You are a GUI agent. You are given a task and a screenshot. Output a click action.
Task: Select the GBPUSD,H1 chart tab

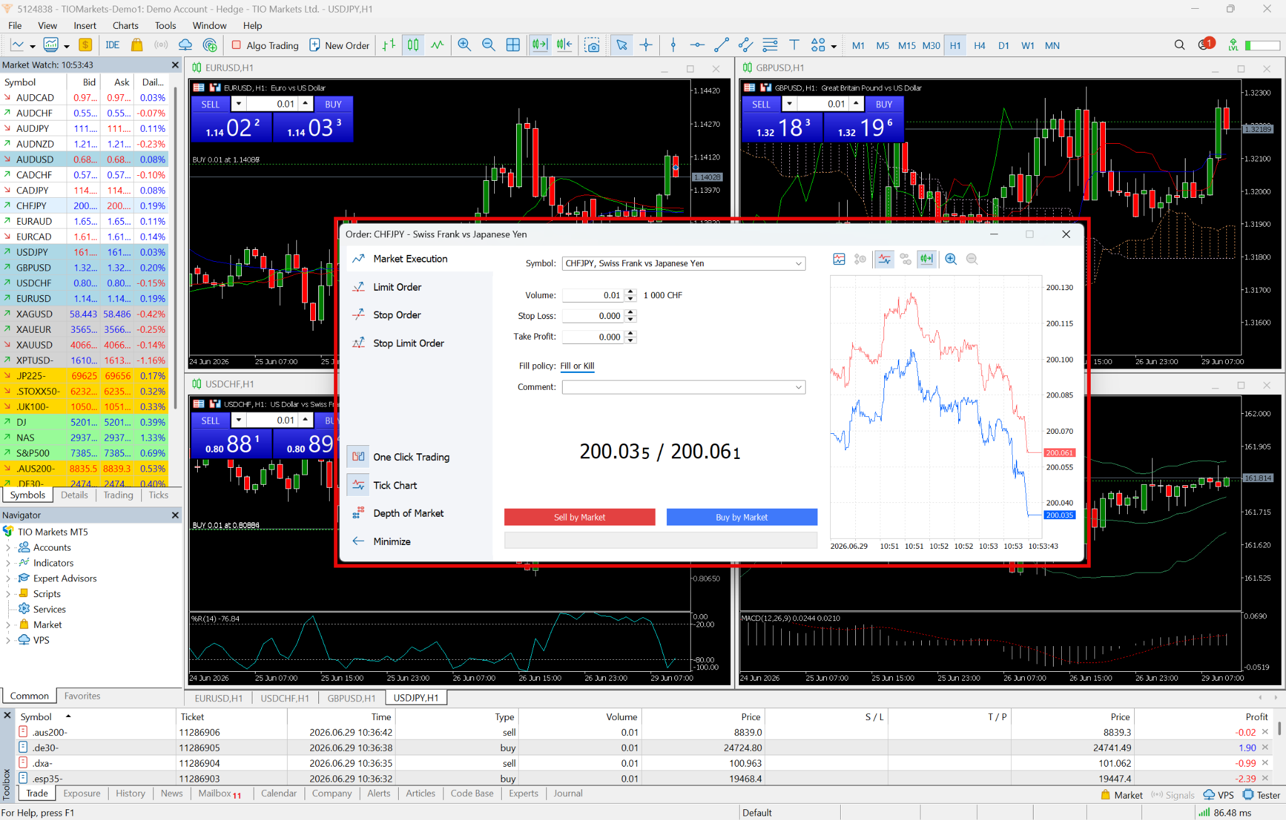pyautogui.click(x=352, y=698)
